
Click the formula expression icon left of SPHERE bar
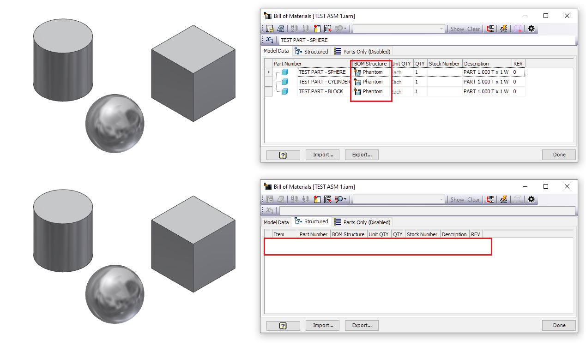pos(269,40)
